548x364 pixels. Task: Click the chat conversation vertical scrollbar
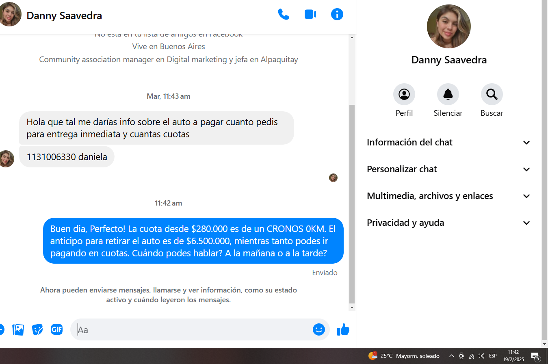pyautogui.click(x=352, y=203)
